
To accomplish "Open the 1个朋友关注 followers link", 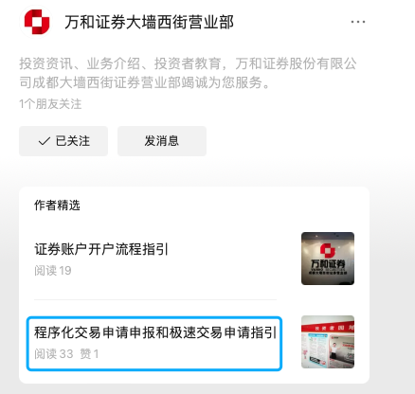I will click(x=50, y=104).
